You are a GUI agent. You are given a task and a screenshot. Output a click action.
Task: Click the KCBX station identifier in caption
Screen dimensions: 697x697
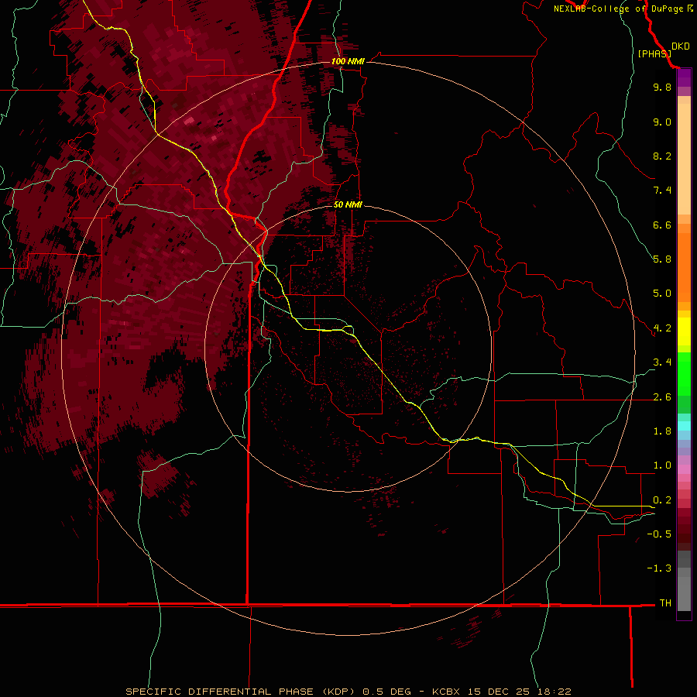(x=446, y=692)
